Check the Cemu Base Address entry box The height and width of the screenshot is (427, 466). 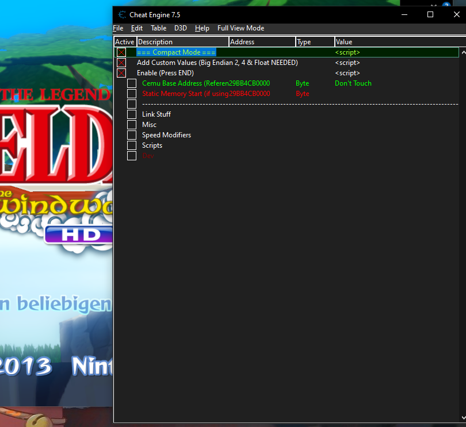(x=132, y=83)
